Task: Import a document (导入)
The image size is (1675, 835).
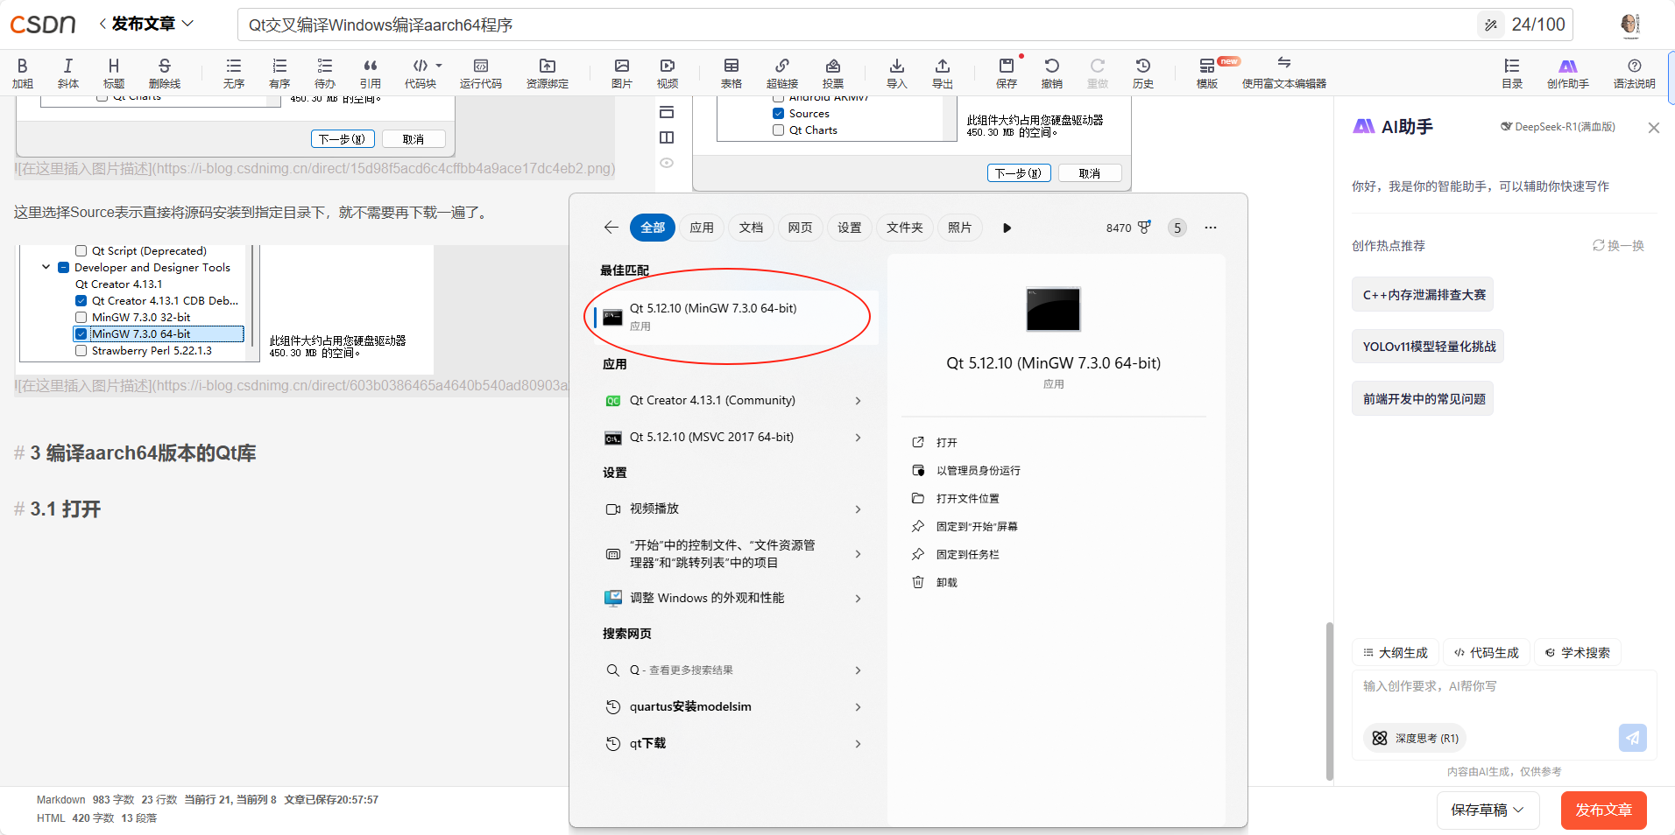Action: pyautogui.click(x=897, y=73)
